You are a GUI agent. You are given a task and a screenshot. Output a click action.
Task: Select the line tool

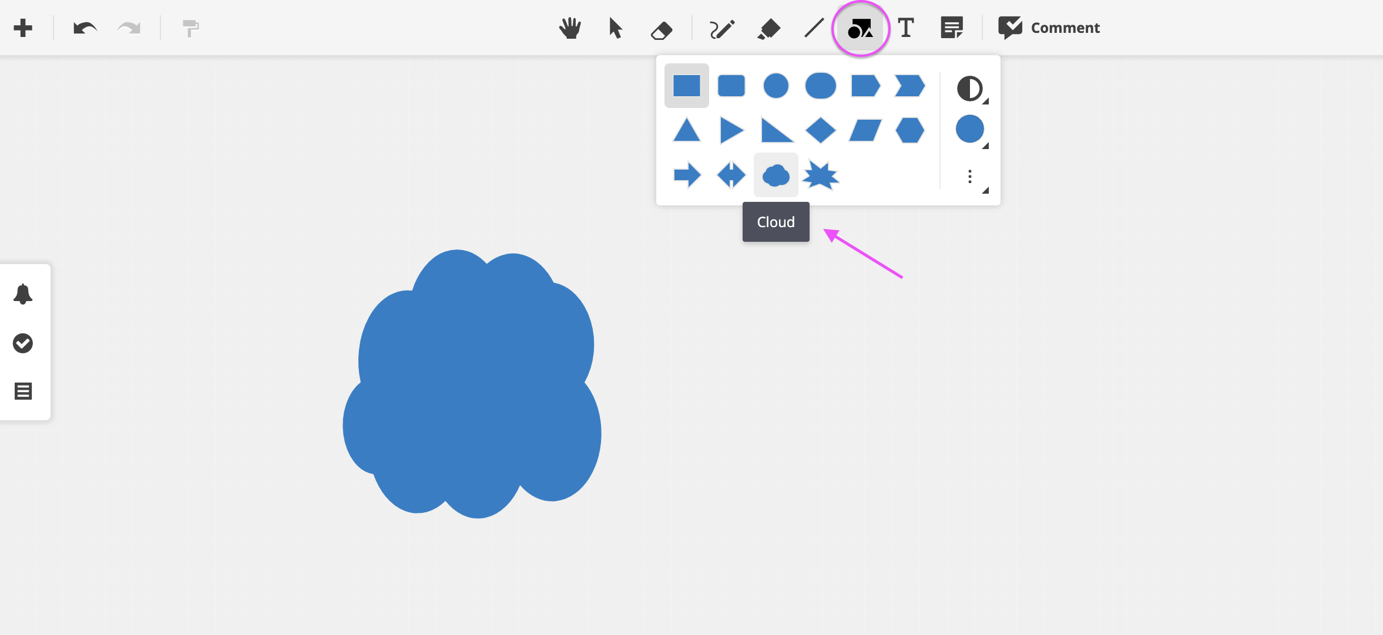814,28
